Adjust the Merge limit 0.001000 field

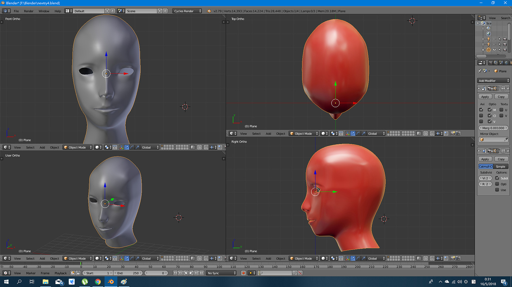click(x=493, y=128)
